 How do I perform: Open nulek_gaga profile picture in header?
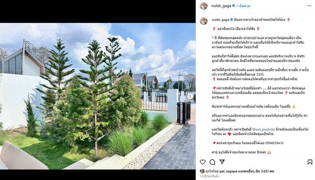204,6
